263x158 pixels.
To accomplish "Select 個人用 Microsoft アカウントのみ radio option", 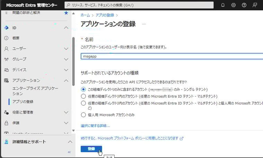I will pos(83,115).
